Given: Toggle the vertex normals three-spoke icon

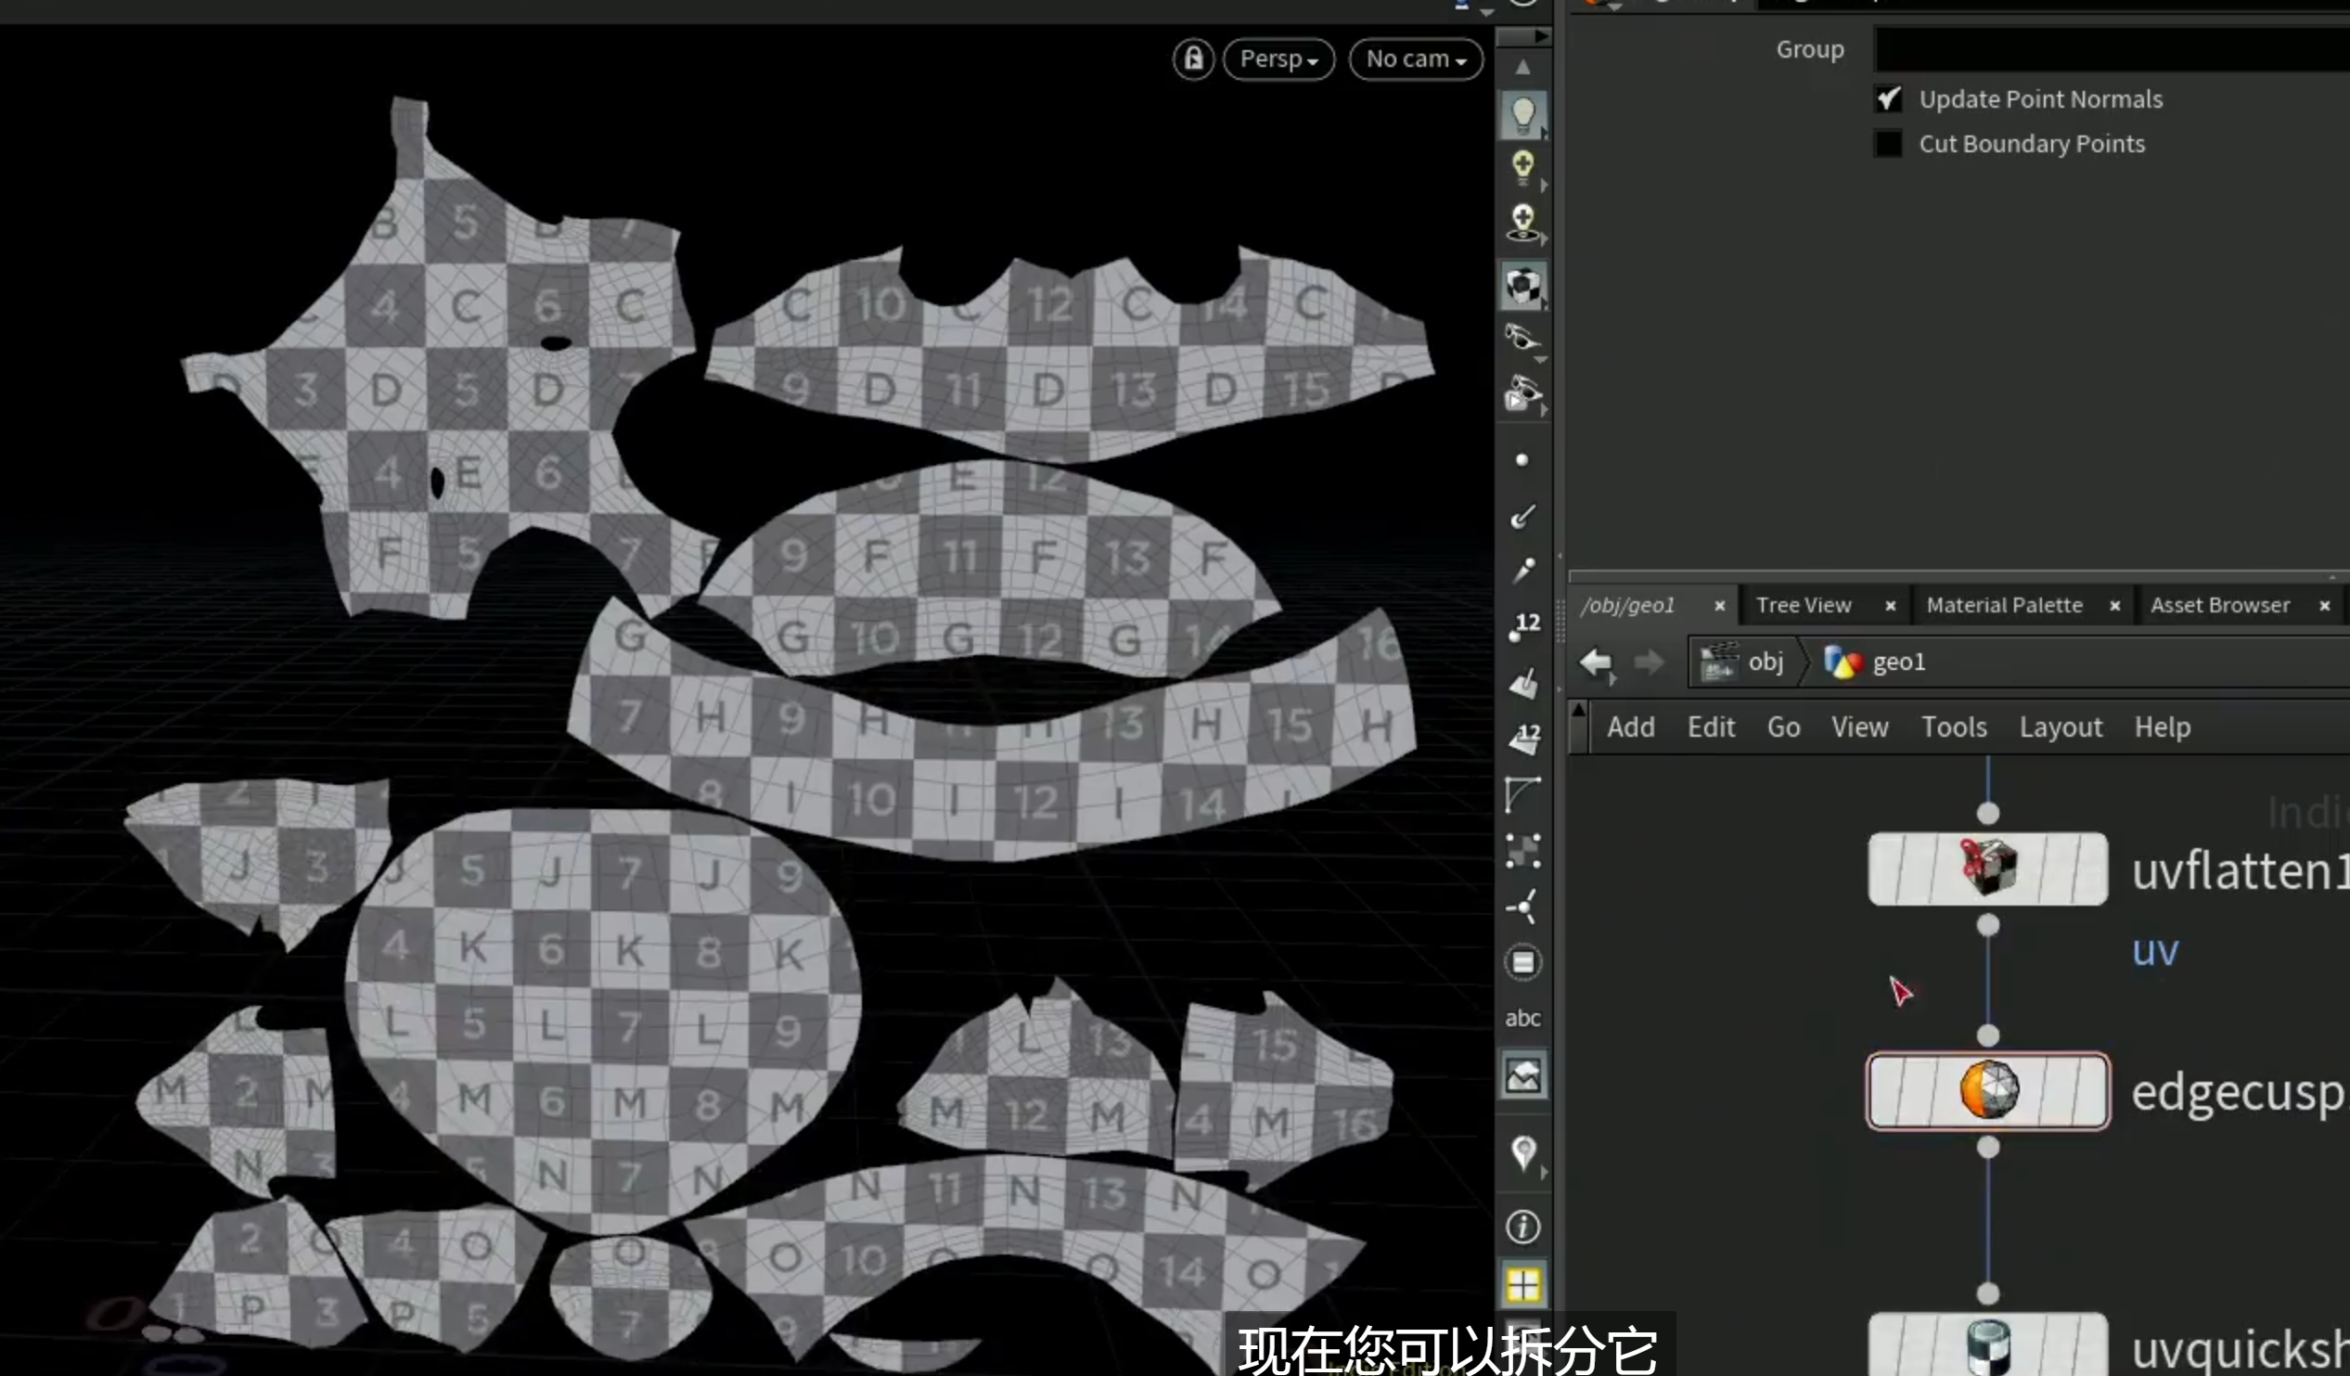Looking at the screenshot, I should click(x=1522, y=907).
